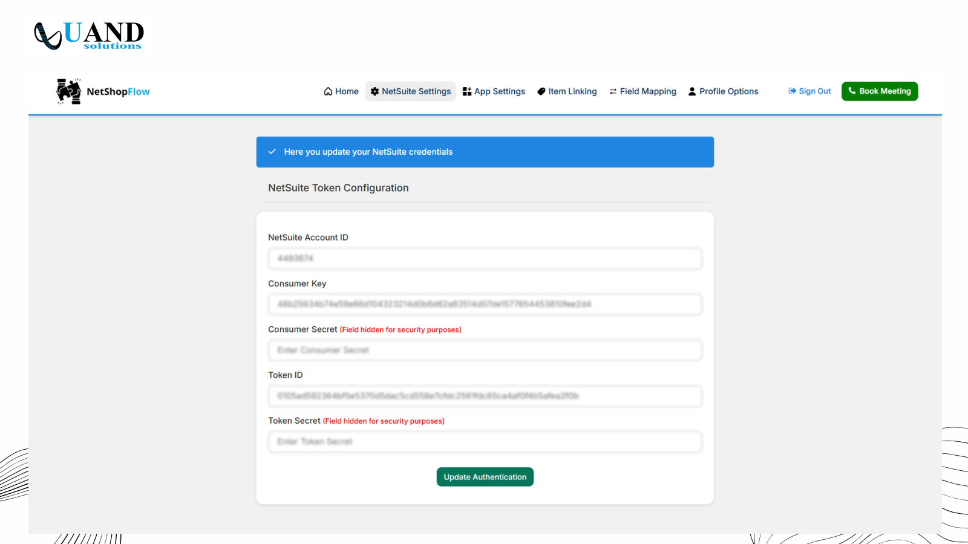Click the Item Linking tag icon
Screen dimensions: 968x544
(541, 91)
